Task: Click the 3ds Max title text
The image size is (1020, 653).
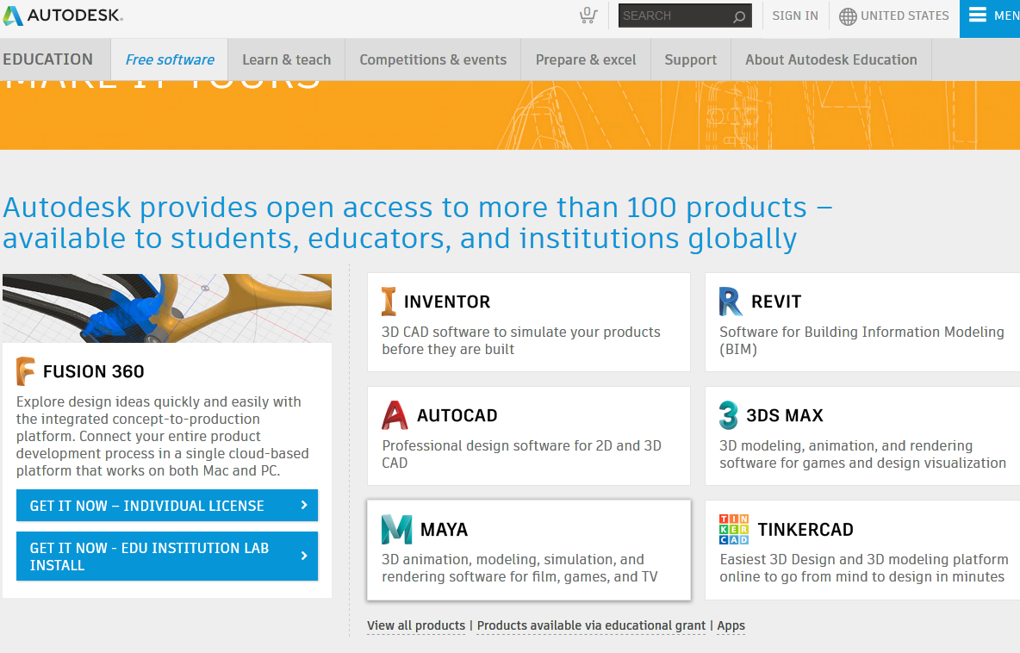Action: (785, 415)
